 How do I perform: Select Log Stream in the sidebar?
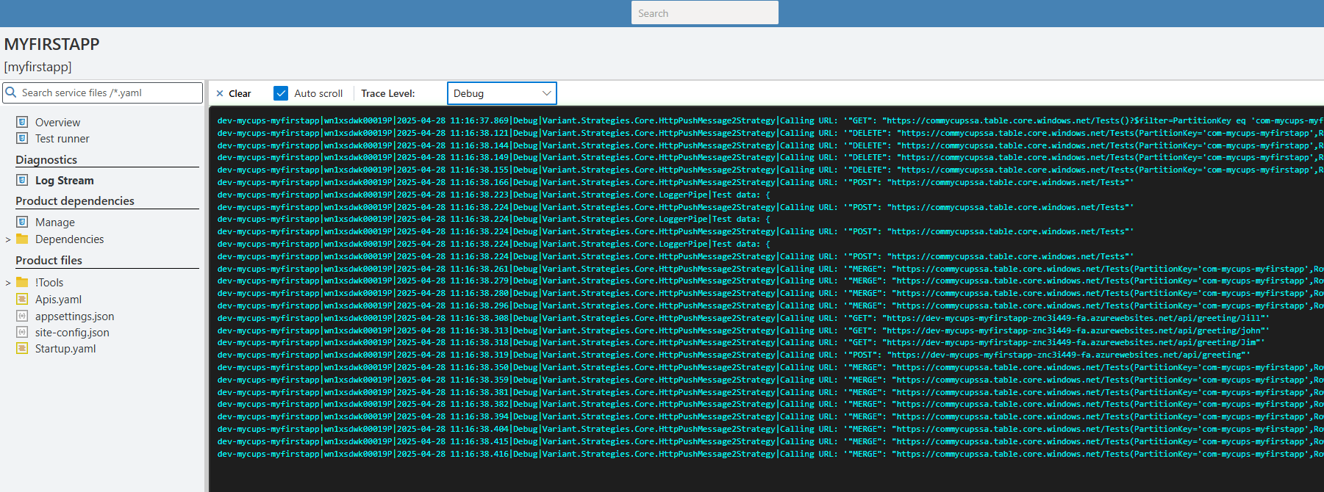[x=64, y=181]
